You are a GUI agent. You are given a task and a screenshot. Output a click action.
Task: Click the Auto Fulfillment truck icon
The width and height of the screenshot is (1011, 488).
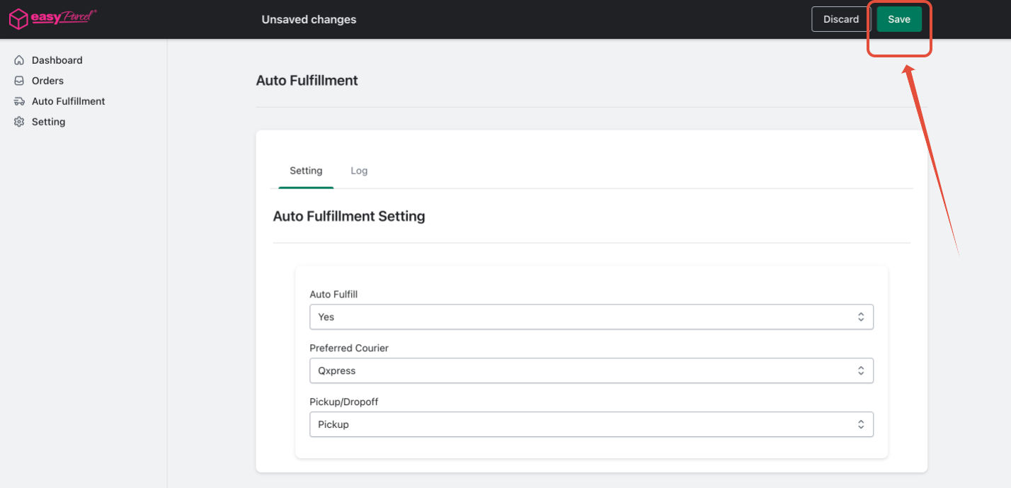coord(19,101)
